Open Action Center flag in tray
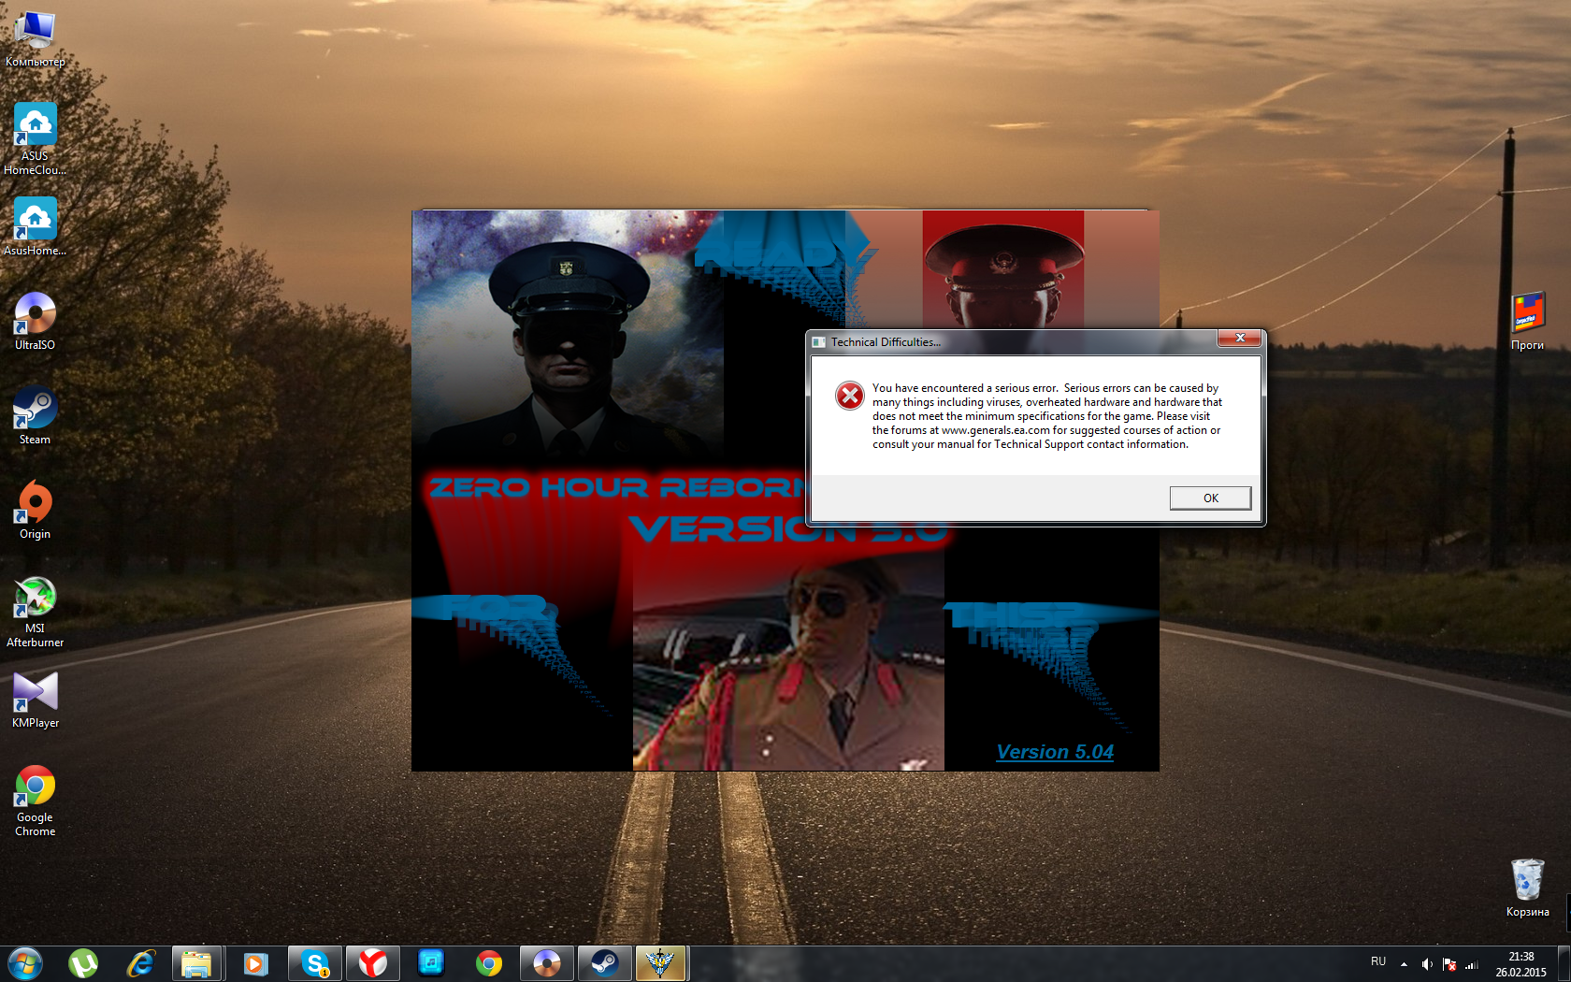This screenshot has height=982, width=1571. [x=1449, y=964]
